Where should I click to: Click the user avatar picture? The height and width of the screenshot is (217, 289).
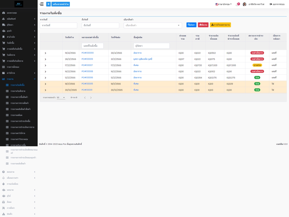pos(244,4)
